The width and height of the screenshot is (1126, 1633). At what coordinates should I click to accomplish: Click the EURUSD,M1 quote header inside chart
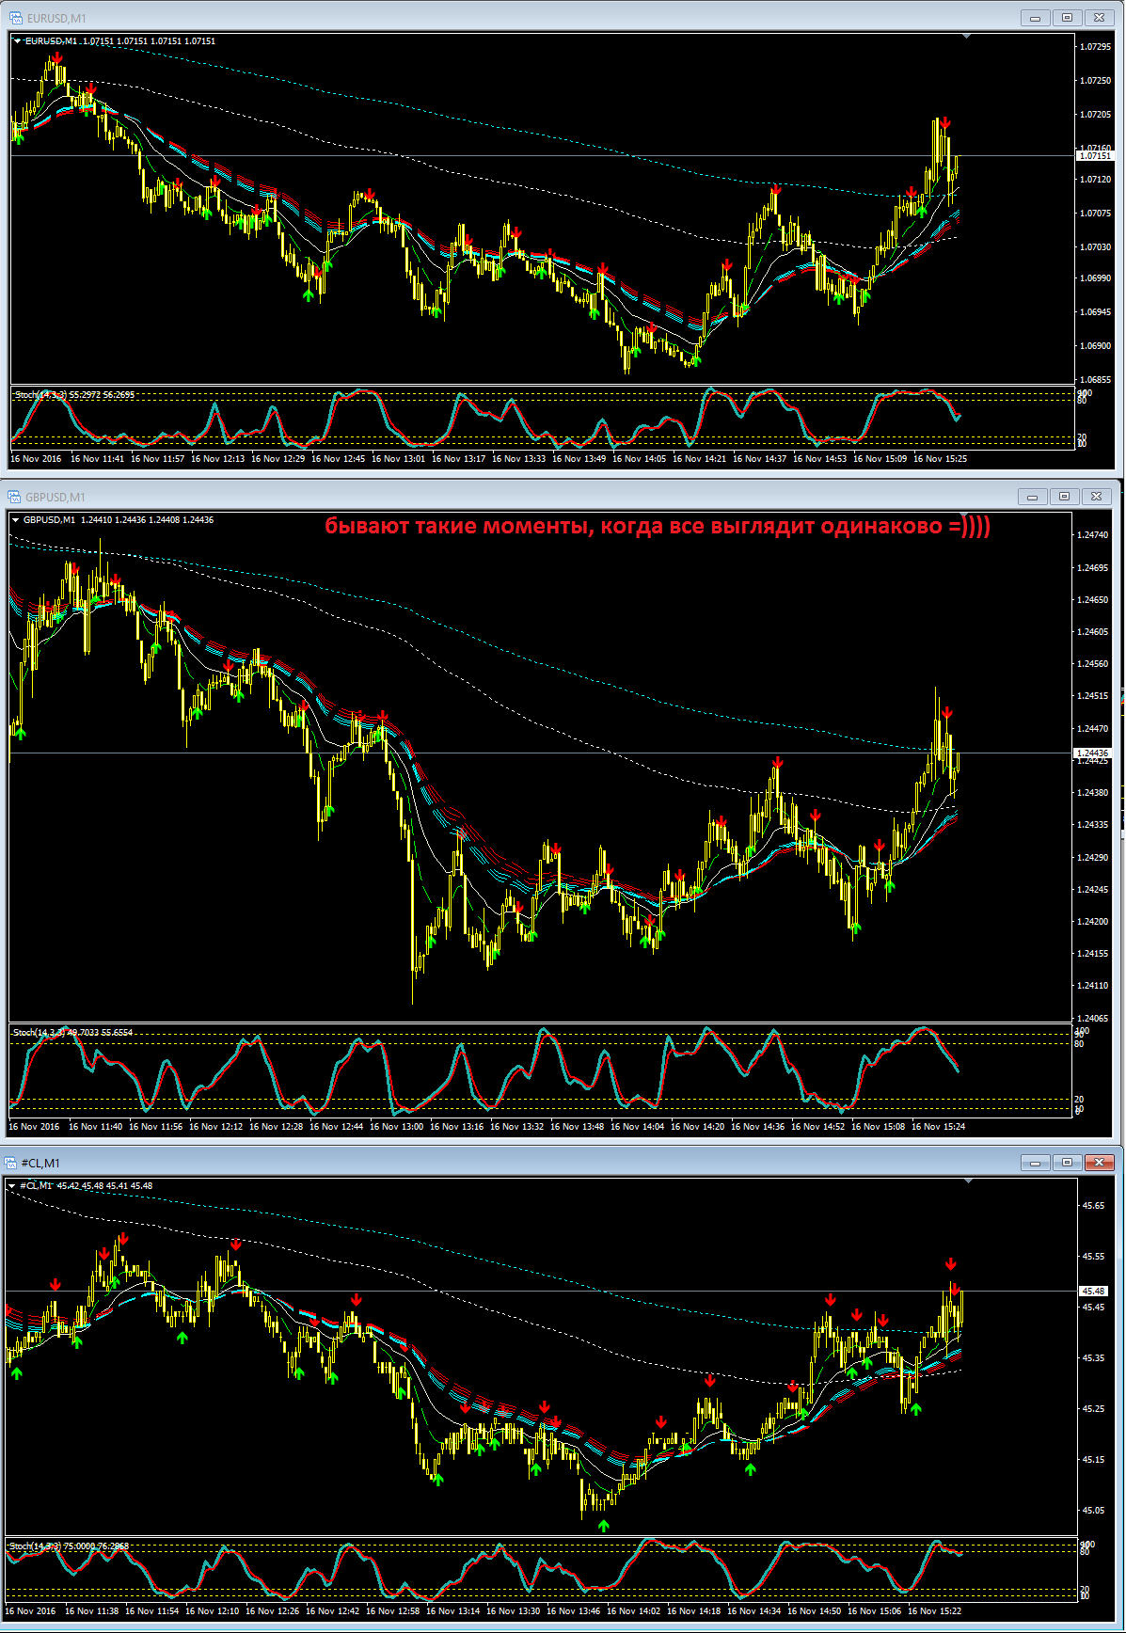pos(120,41)
